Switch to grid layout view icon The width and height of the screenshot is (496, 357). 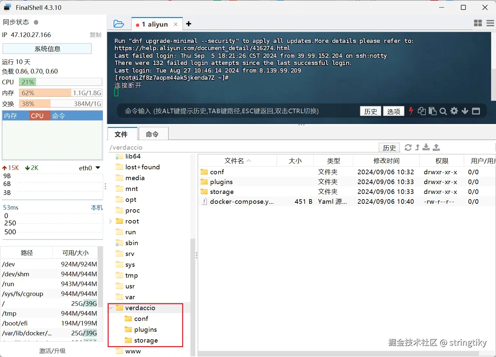[x=478, y=23]
